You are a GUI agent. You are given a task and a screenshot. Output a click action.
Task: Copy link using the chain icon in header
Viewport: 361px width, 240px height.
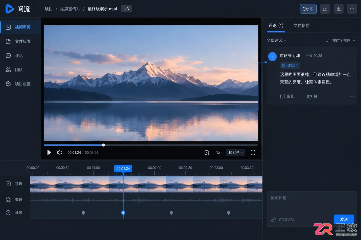pyautogui.click(x=325, y=9)
